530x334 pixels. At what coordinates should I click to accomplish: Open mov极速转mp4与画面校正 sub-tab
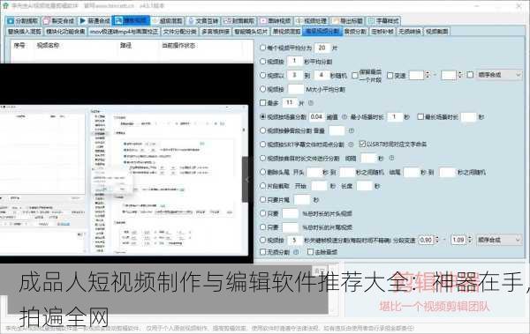124,32
